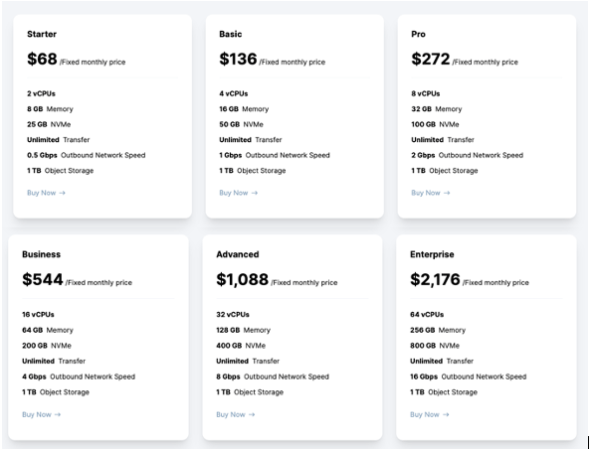Click the arrow icon after Advanced Buy Now
This screenshot has height=449, width=593.
click(x=252, y=414)
